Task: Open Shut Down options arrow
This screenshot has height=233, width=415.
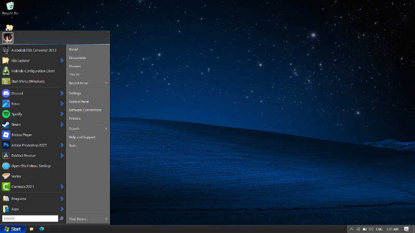Action: pyautogui.click(x=106, y=219)
